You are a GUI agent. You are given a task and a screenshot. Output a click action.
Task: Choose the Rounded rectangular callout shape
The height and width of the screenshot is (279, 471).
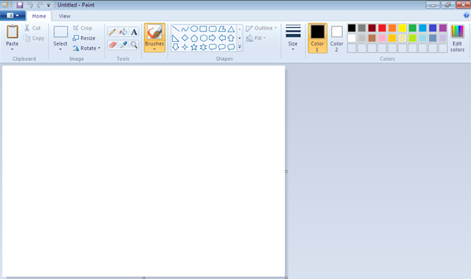pos(213,47)
